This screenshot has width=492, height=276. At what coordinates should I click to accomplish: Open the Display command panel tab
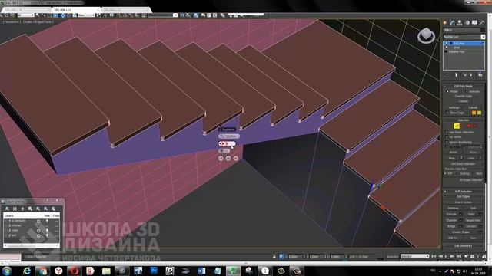point(474,22)
